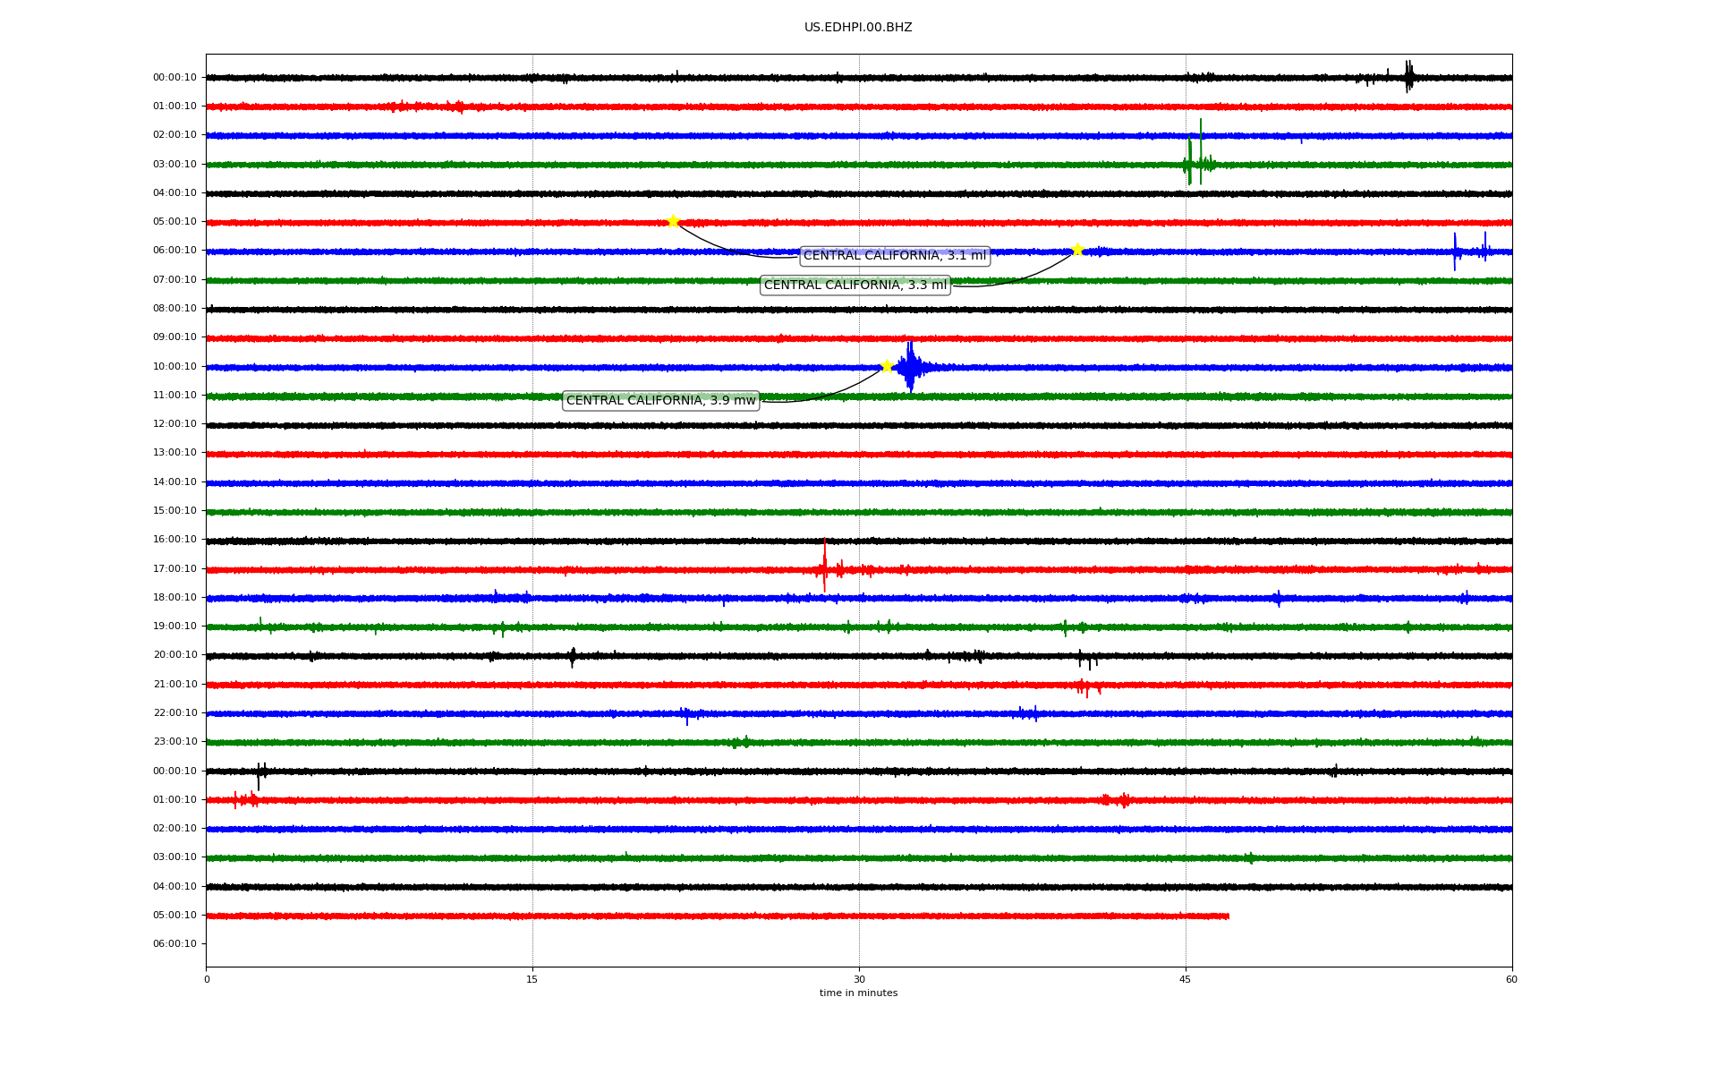Click the 45 tick label on the x-axis
This screenshot has height=1074, width=1718.
coord(1186,979)
